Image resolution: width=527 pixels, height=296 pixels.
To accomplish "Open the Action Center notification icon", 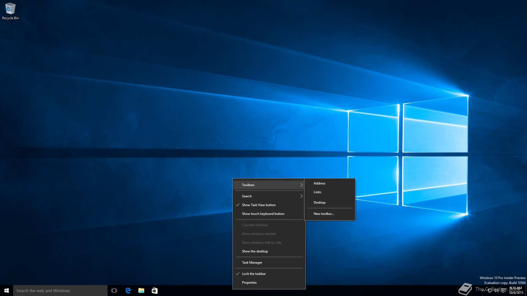I will [503, 291].
